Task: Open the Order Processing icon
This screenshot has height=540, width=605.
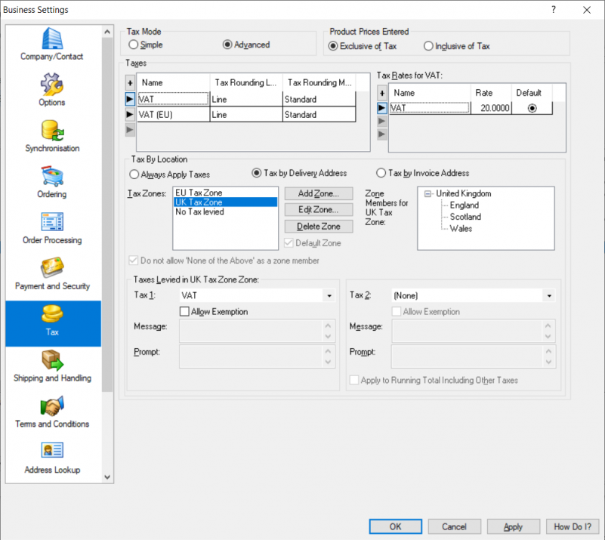Action: tap(52, 222)
